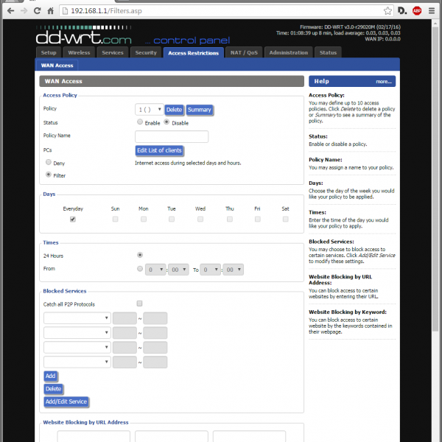Viewport: 442px width, 442px height.
Task: Open the From hour dropdown
Action: coord(155,270)
